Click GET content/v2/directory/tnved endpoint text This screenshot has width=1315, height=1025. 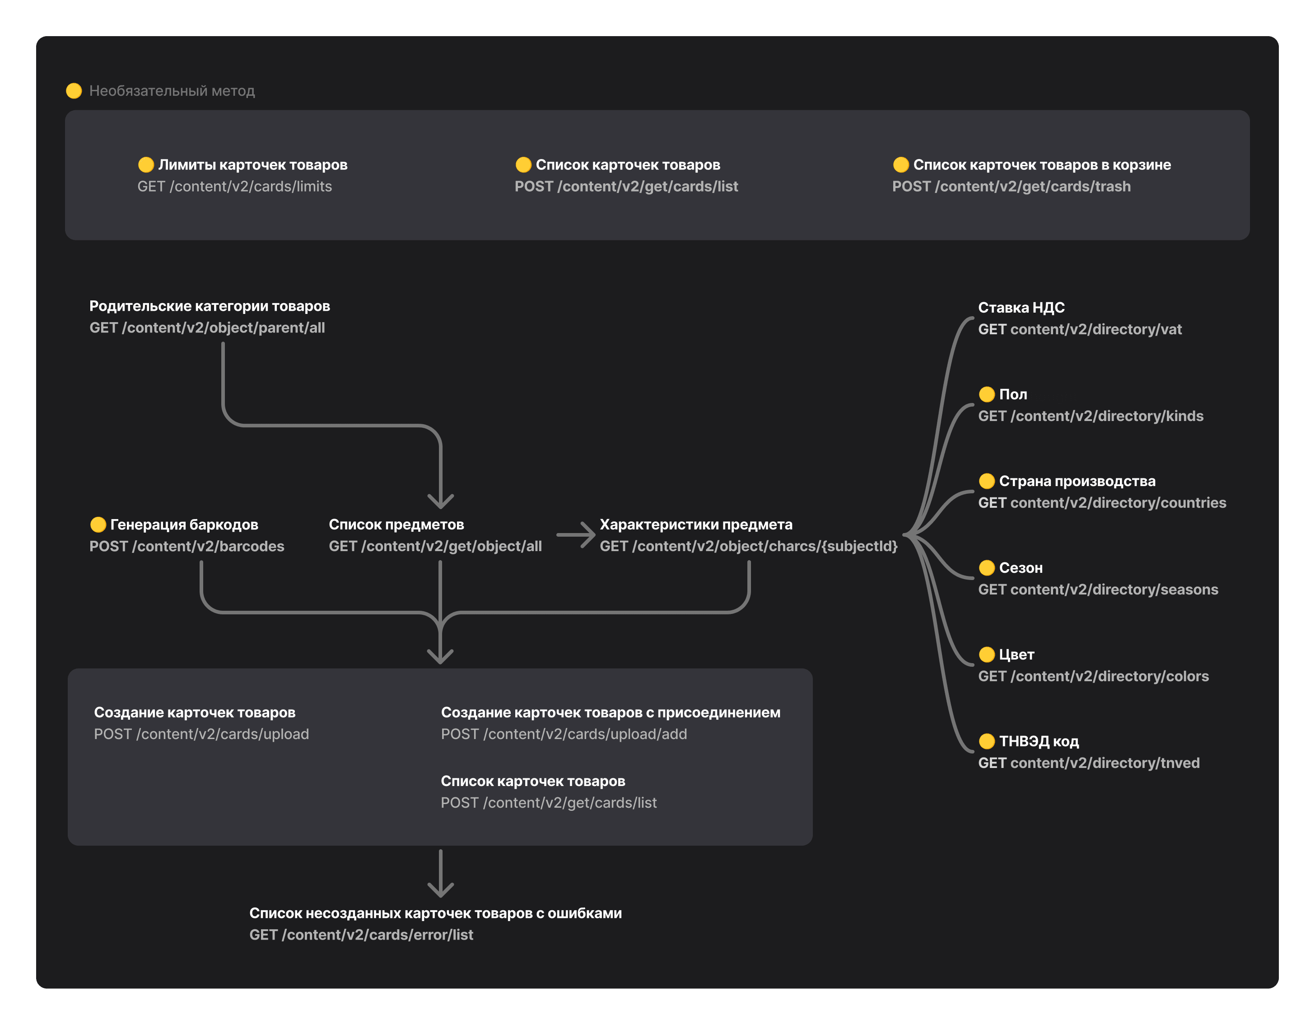[1089, 763]
